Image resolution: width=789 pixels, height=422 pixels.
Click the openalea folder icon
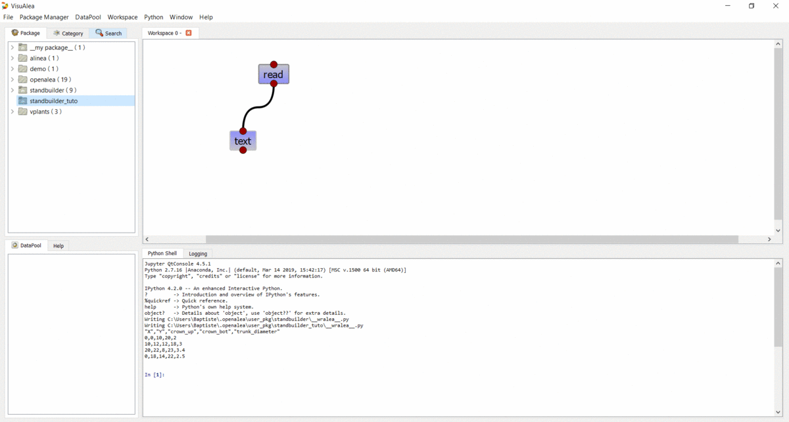[23, 80]
